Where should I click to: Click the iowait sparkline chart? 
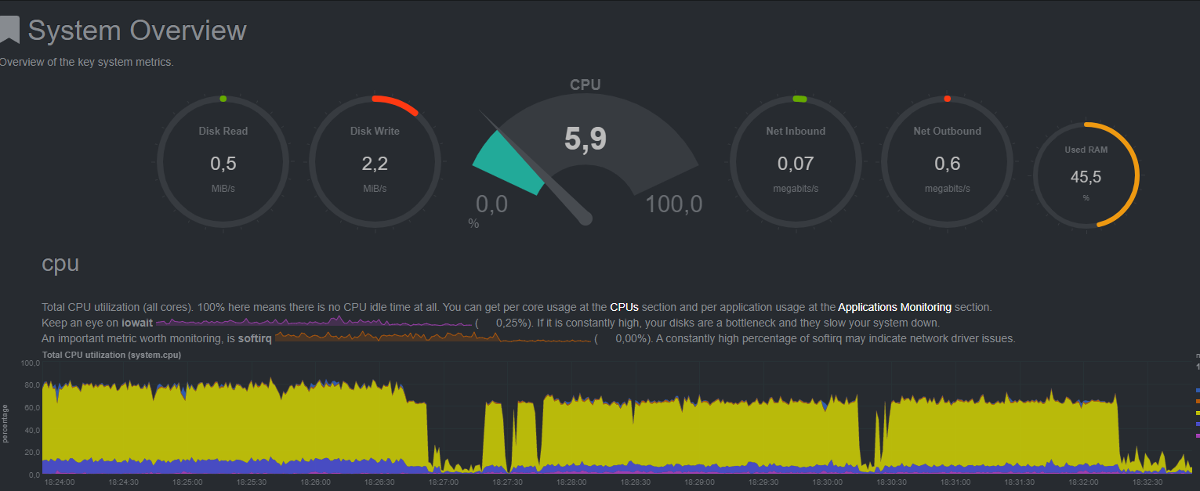(314, 323)
